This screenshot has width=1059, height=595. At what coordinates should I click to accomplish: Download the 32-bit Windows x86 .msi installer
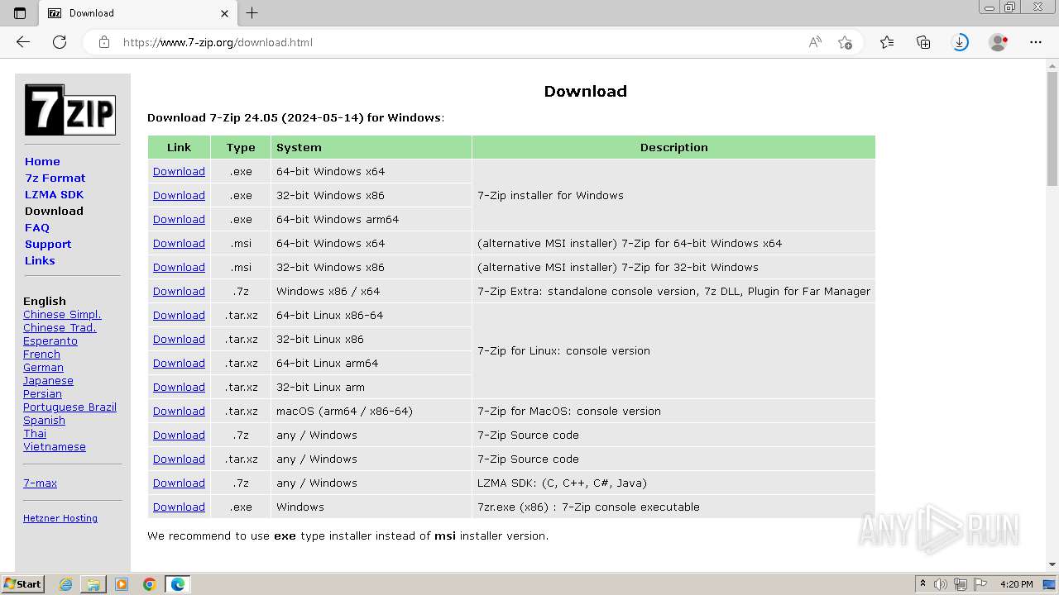pos(179,267)
